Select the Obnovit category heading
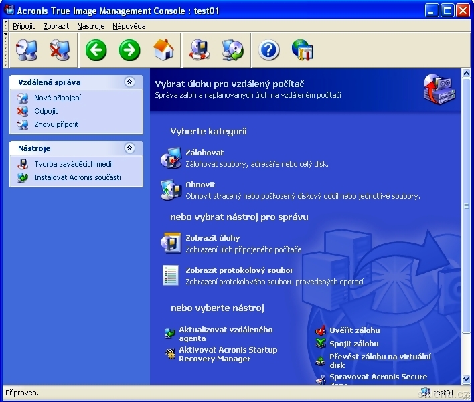 (x=200, y=185)
